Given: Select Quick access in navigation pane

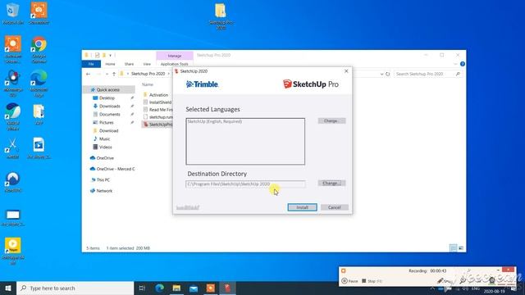Looking at the screenshot, I should pyautogui.click(x=107, y=89).
